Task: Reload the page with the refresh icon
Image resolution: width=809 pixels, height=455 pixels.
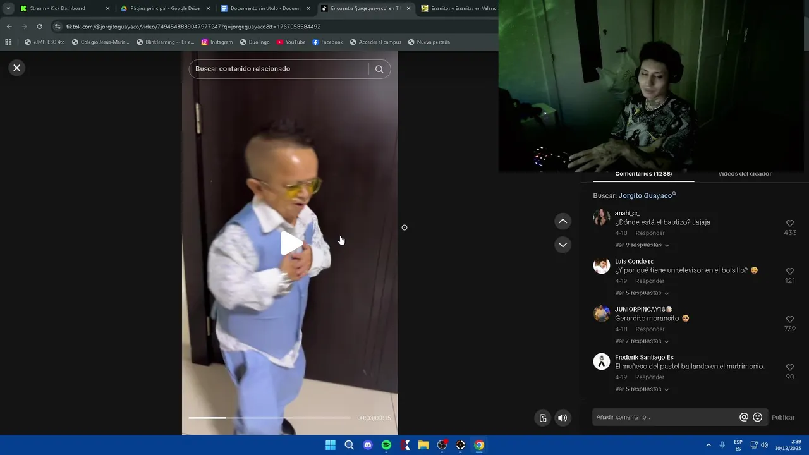Action: [39, 27]
